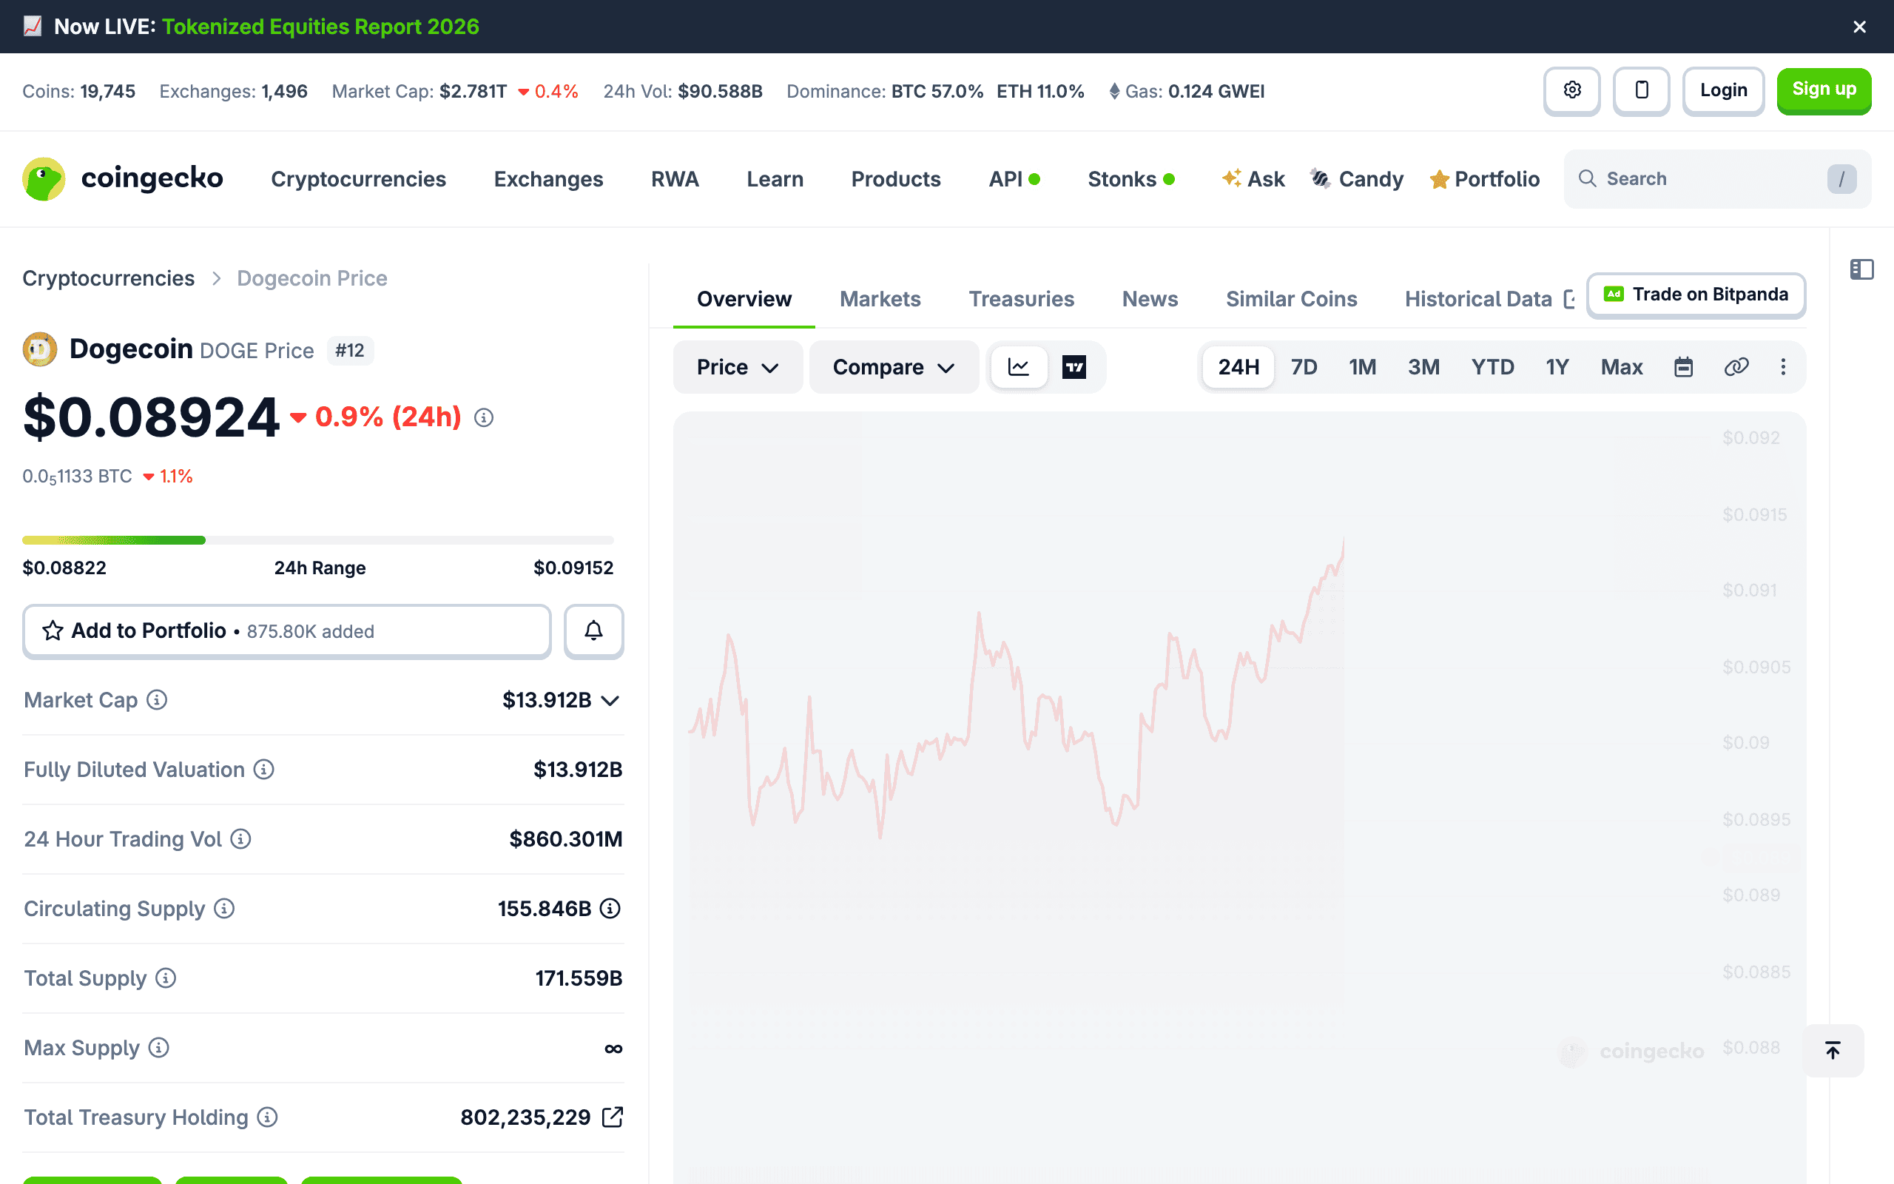
Task: Click the Trade on Bitpanda button
Action: [x=1696, y=295]
